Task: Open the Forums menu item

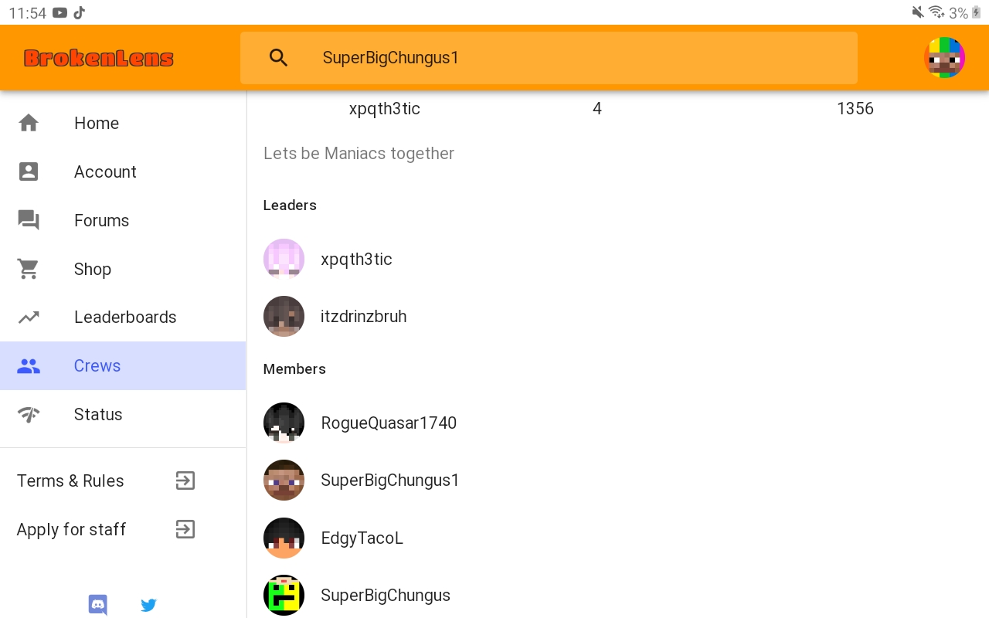Action: tap(123, 220)
